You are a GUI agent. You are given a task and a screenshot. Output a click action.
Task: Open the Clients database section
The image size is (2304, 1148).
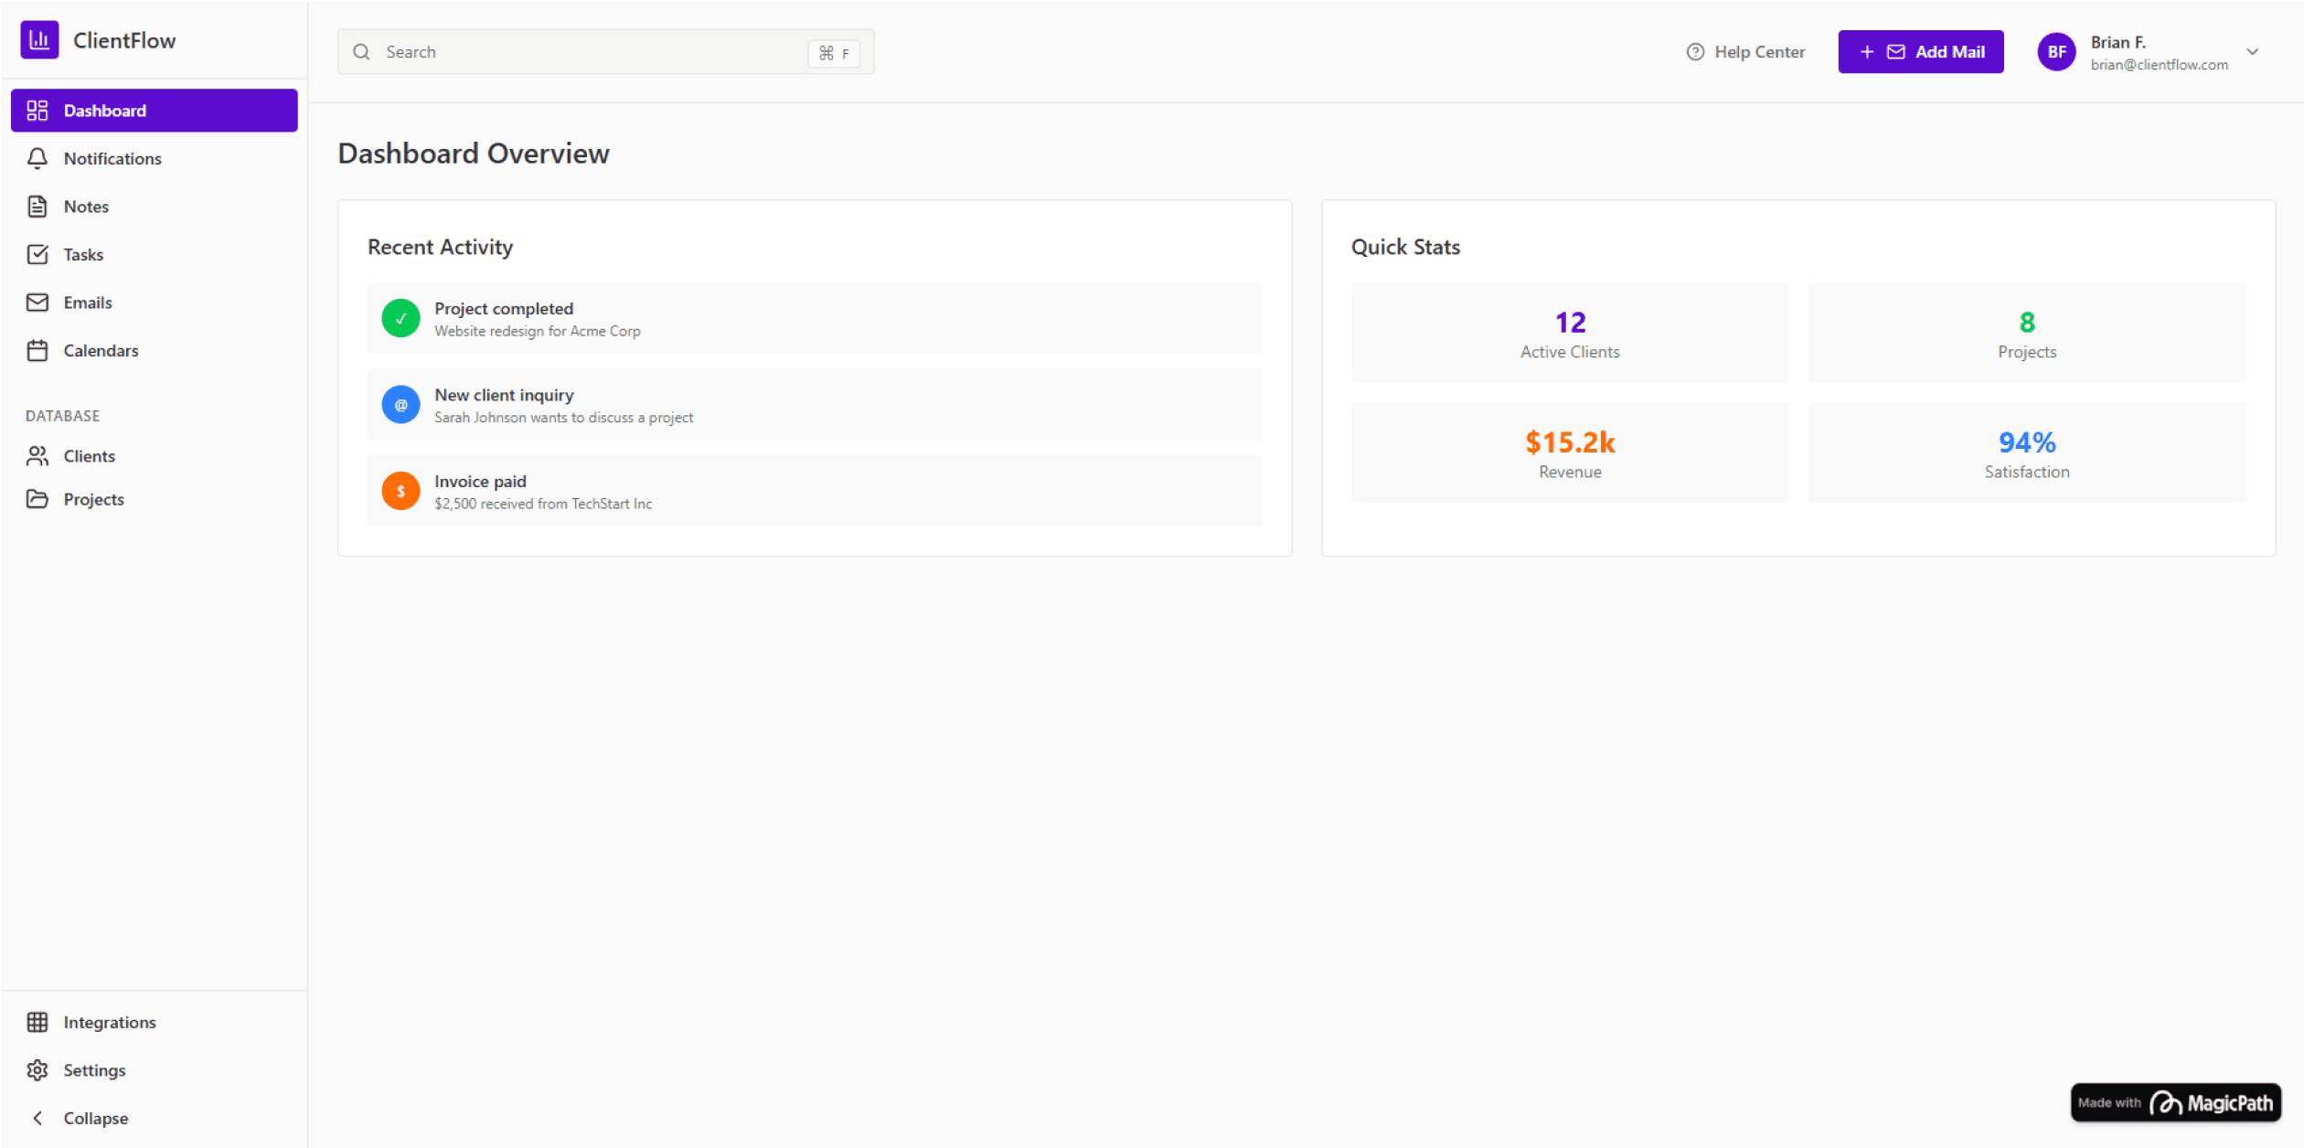click(x=89, y=456)
